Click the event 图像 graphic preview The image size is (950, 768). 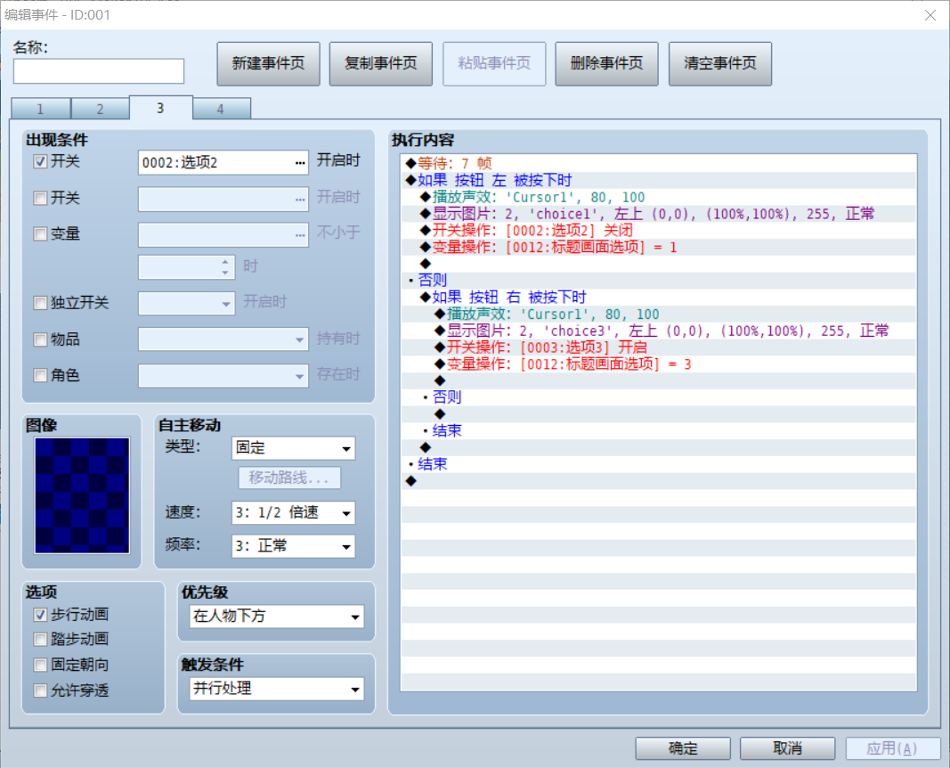point(82,495)
